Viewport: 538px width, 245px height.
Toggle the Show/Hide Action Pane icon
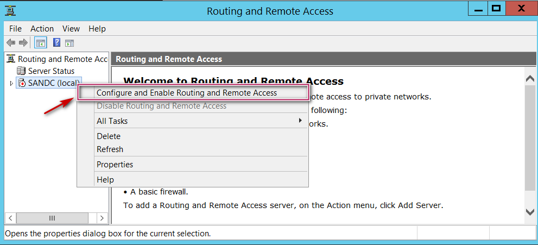click(x=69, y=43)
